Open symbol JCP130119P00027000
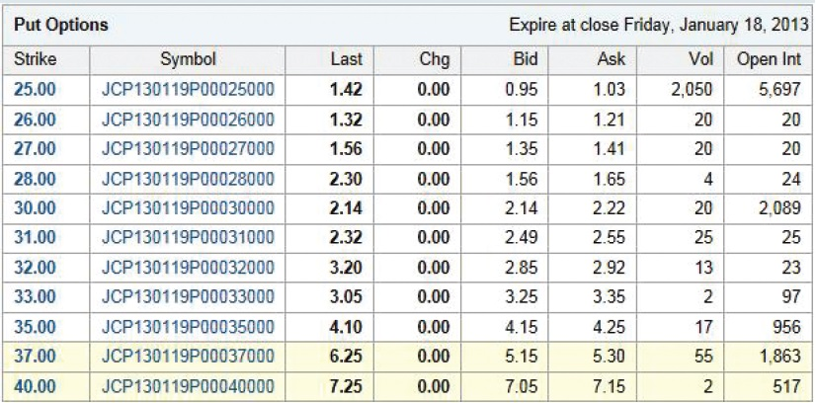Screen dimensions: 816x403 click(188, 149)
